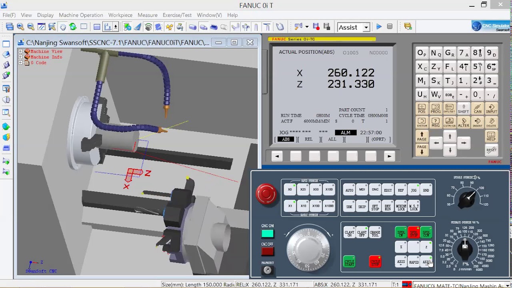512x288 pixels.
Task: Open the View menu
Action: click(26, 15)
